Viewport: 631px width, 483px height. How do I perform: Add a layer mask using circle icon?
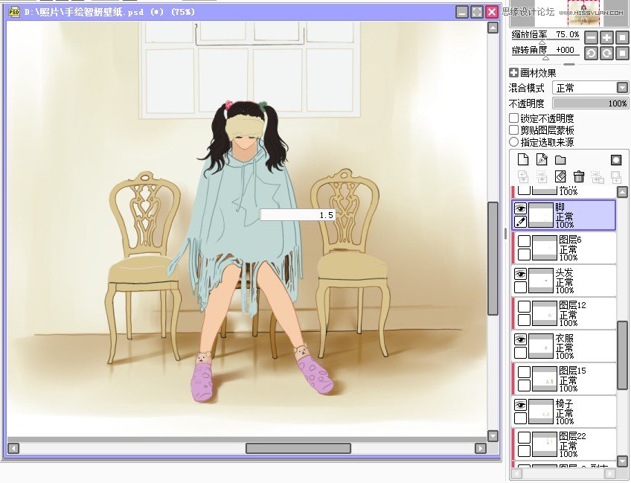pyautogui.click(x=616, y=159)
